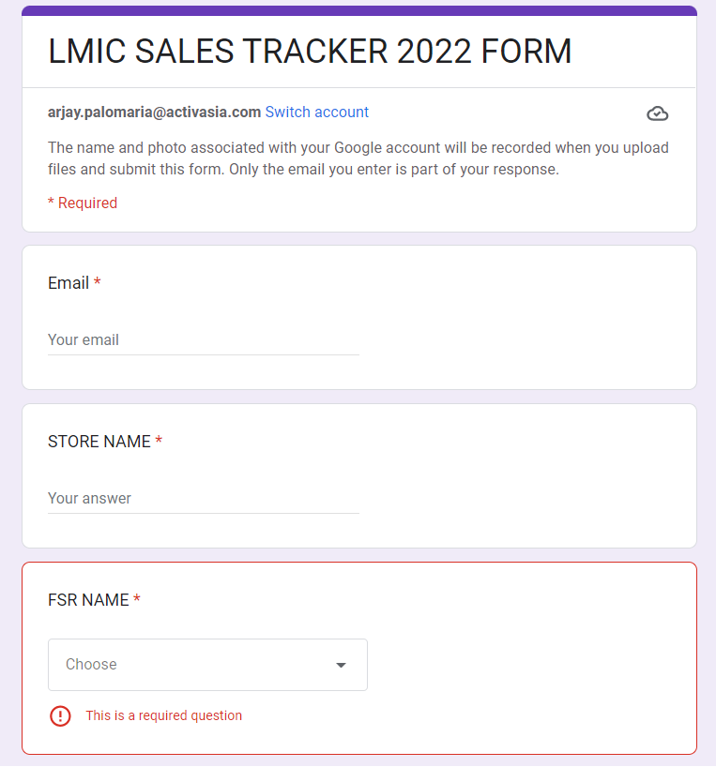Viewport: 716px width, 767px height.
Task: Click the purple header bar of the form
Action: point(358,10)
